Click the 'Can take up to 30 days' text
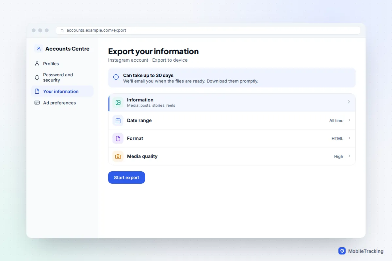 pyautogui.click(x=148, y=75)
